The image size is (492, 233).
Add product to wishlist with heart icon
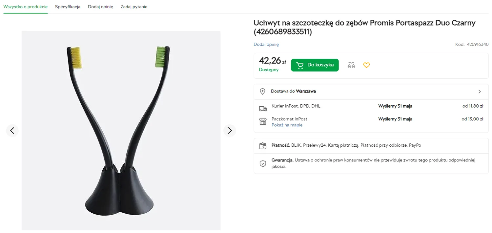(x=366, y=65)
